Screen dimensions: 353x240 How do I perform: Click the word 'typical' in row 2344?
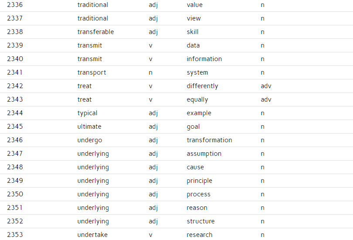87,113
